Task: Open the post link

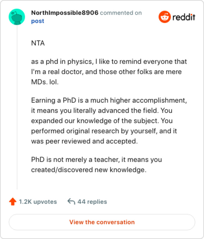Action: pos(37,21)
